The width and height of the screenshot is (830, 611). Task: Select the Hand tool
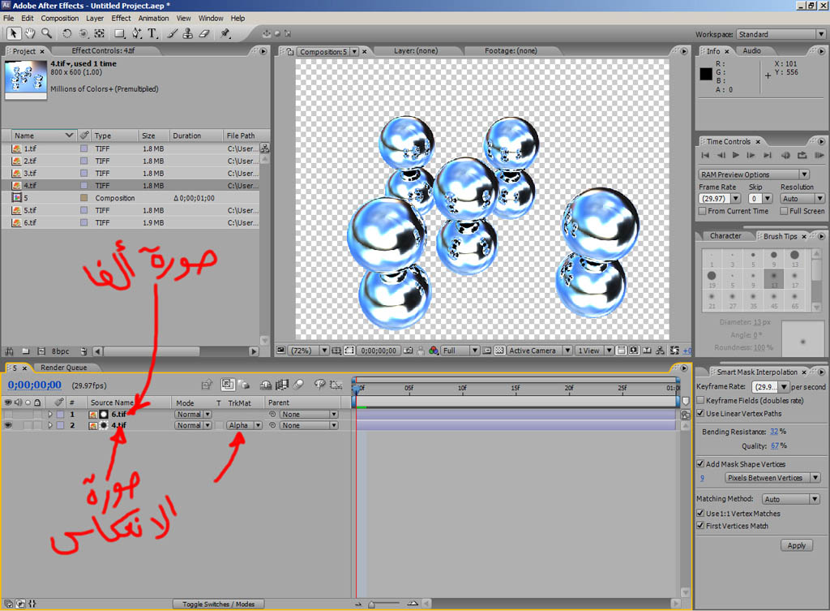pyautogui.click(x=30, y=33)
